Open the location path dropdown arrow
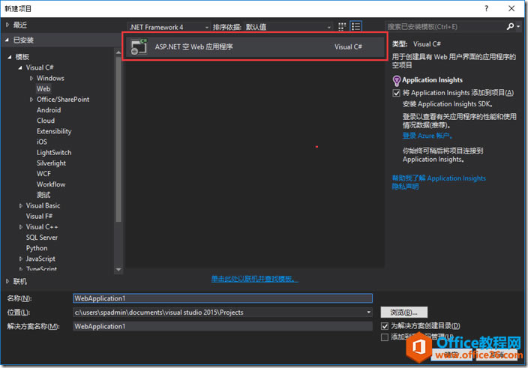This screenshot has width=528, height=368. 368,312
